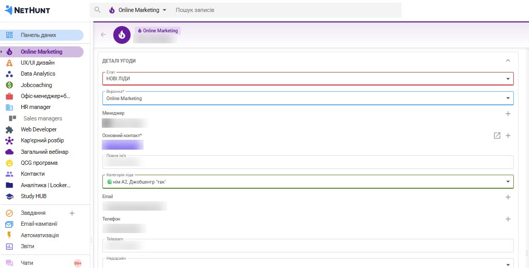Click the envelope icon of Email-кампанії
Image resolution: width=529 pixels, height=268 pixels.
click(x=9, y=224)
